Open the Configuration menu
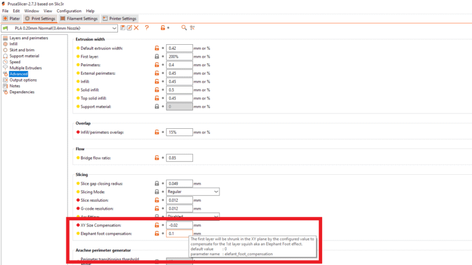472x265 pixels. (x=69, y=11)
